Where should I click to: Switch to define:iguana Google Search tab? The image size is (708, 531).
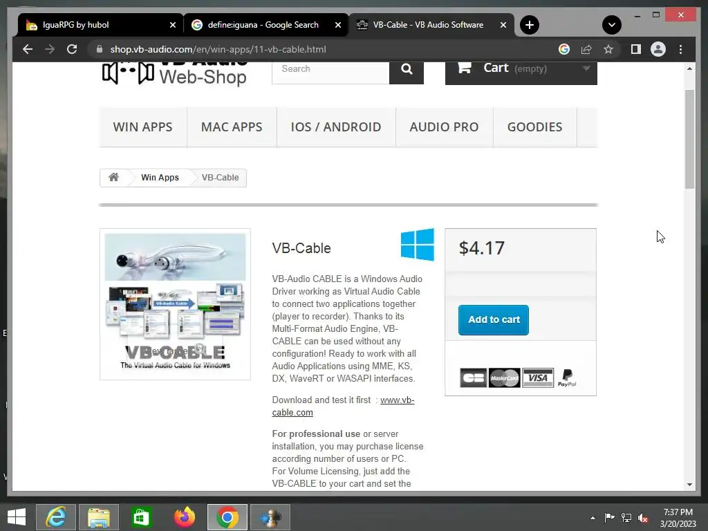pyautogui.click(x=265, y=25)
